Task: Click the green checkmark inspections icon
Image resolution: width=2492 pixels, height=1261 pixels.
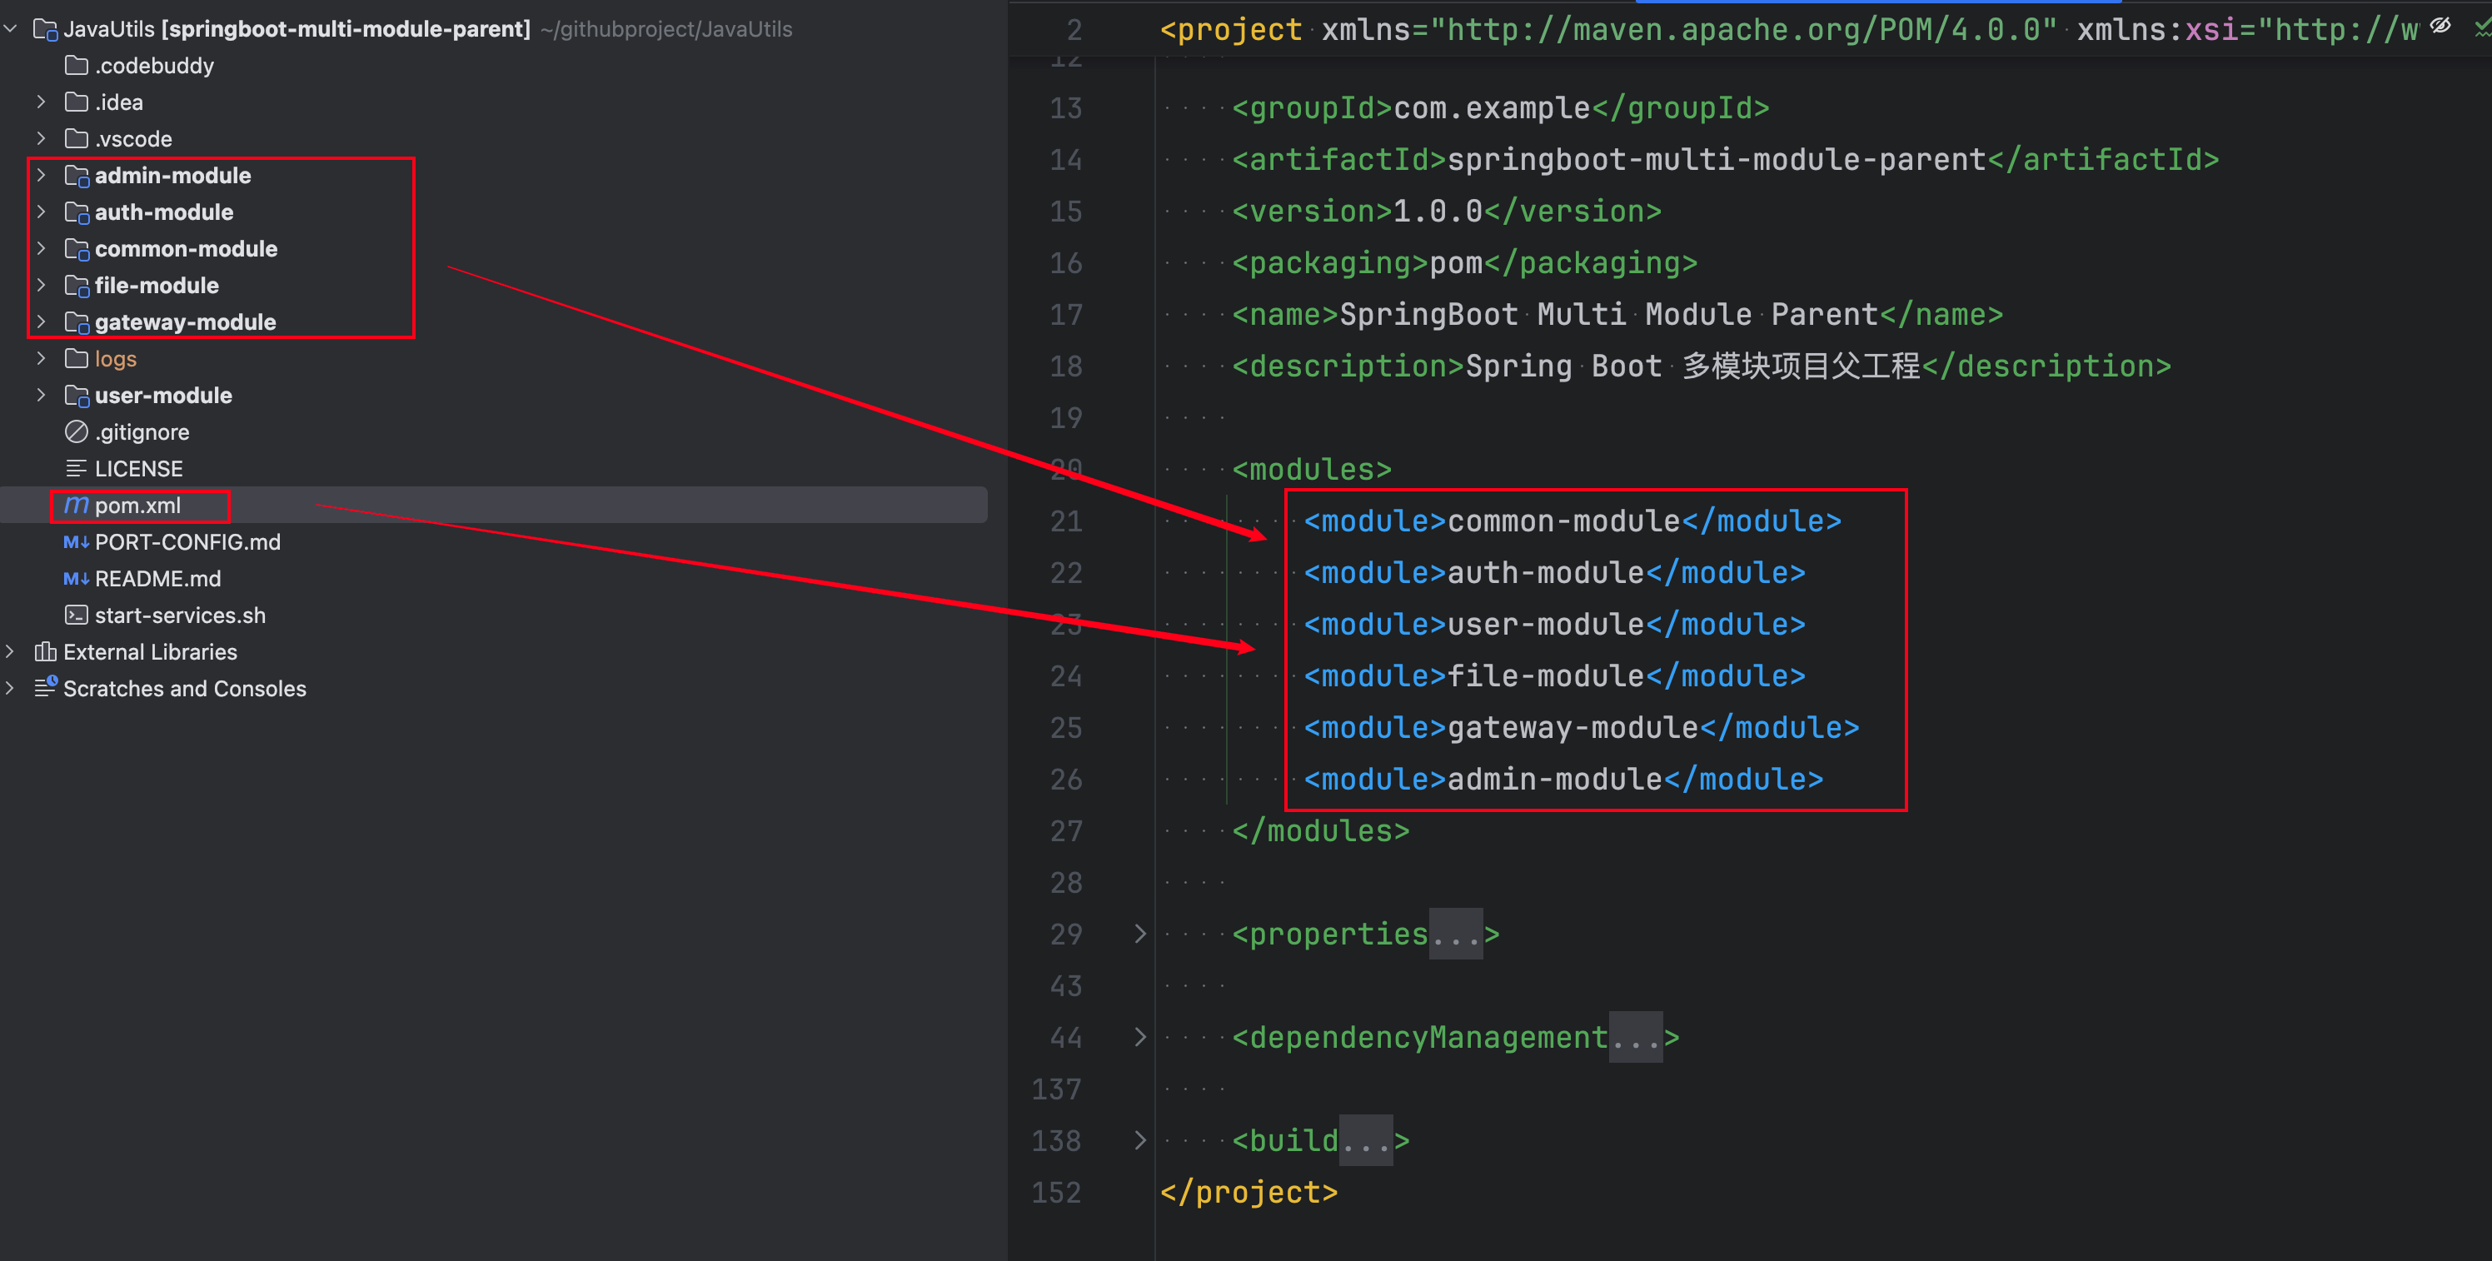Action: 2484,29
